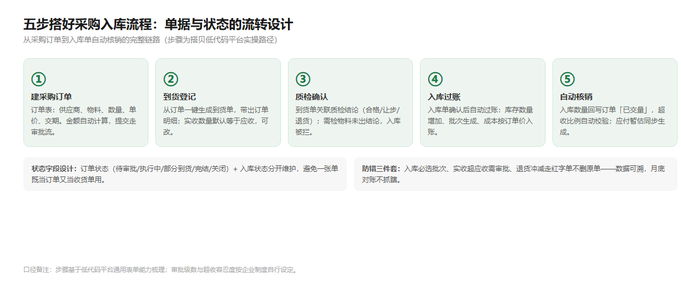Click description starting 到货单关联质检结论
The image size is (681, 283).
point(349,121)
